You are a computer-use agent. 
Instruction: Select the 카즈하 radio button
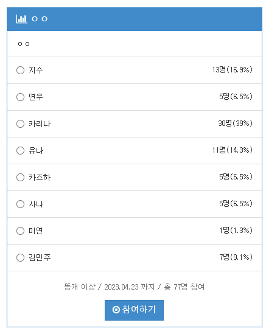(21, 177)
